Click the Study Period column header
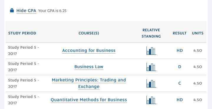Viewport: 212px width, 109px height. point(22,33)
